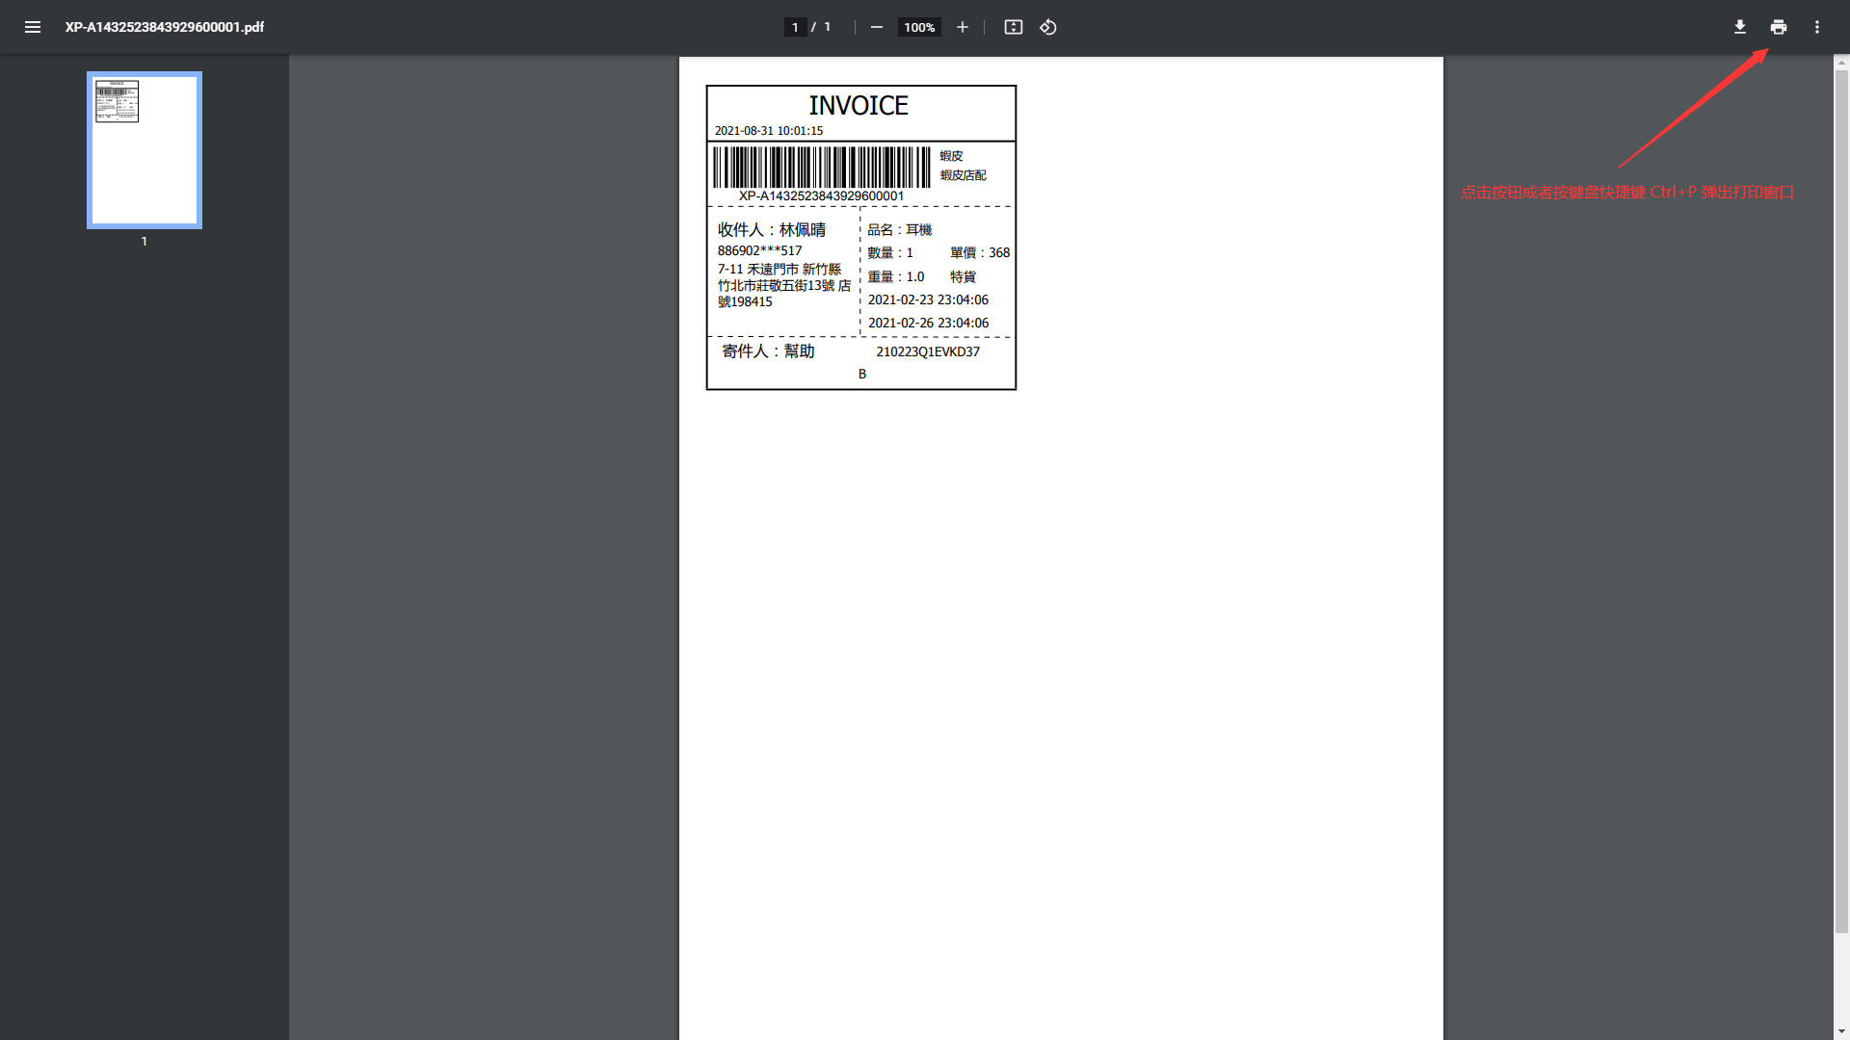Viewport: 1850px width, 1040px height.
Task: Click the thumbnail page label 1
Action: tap(145, 242)
